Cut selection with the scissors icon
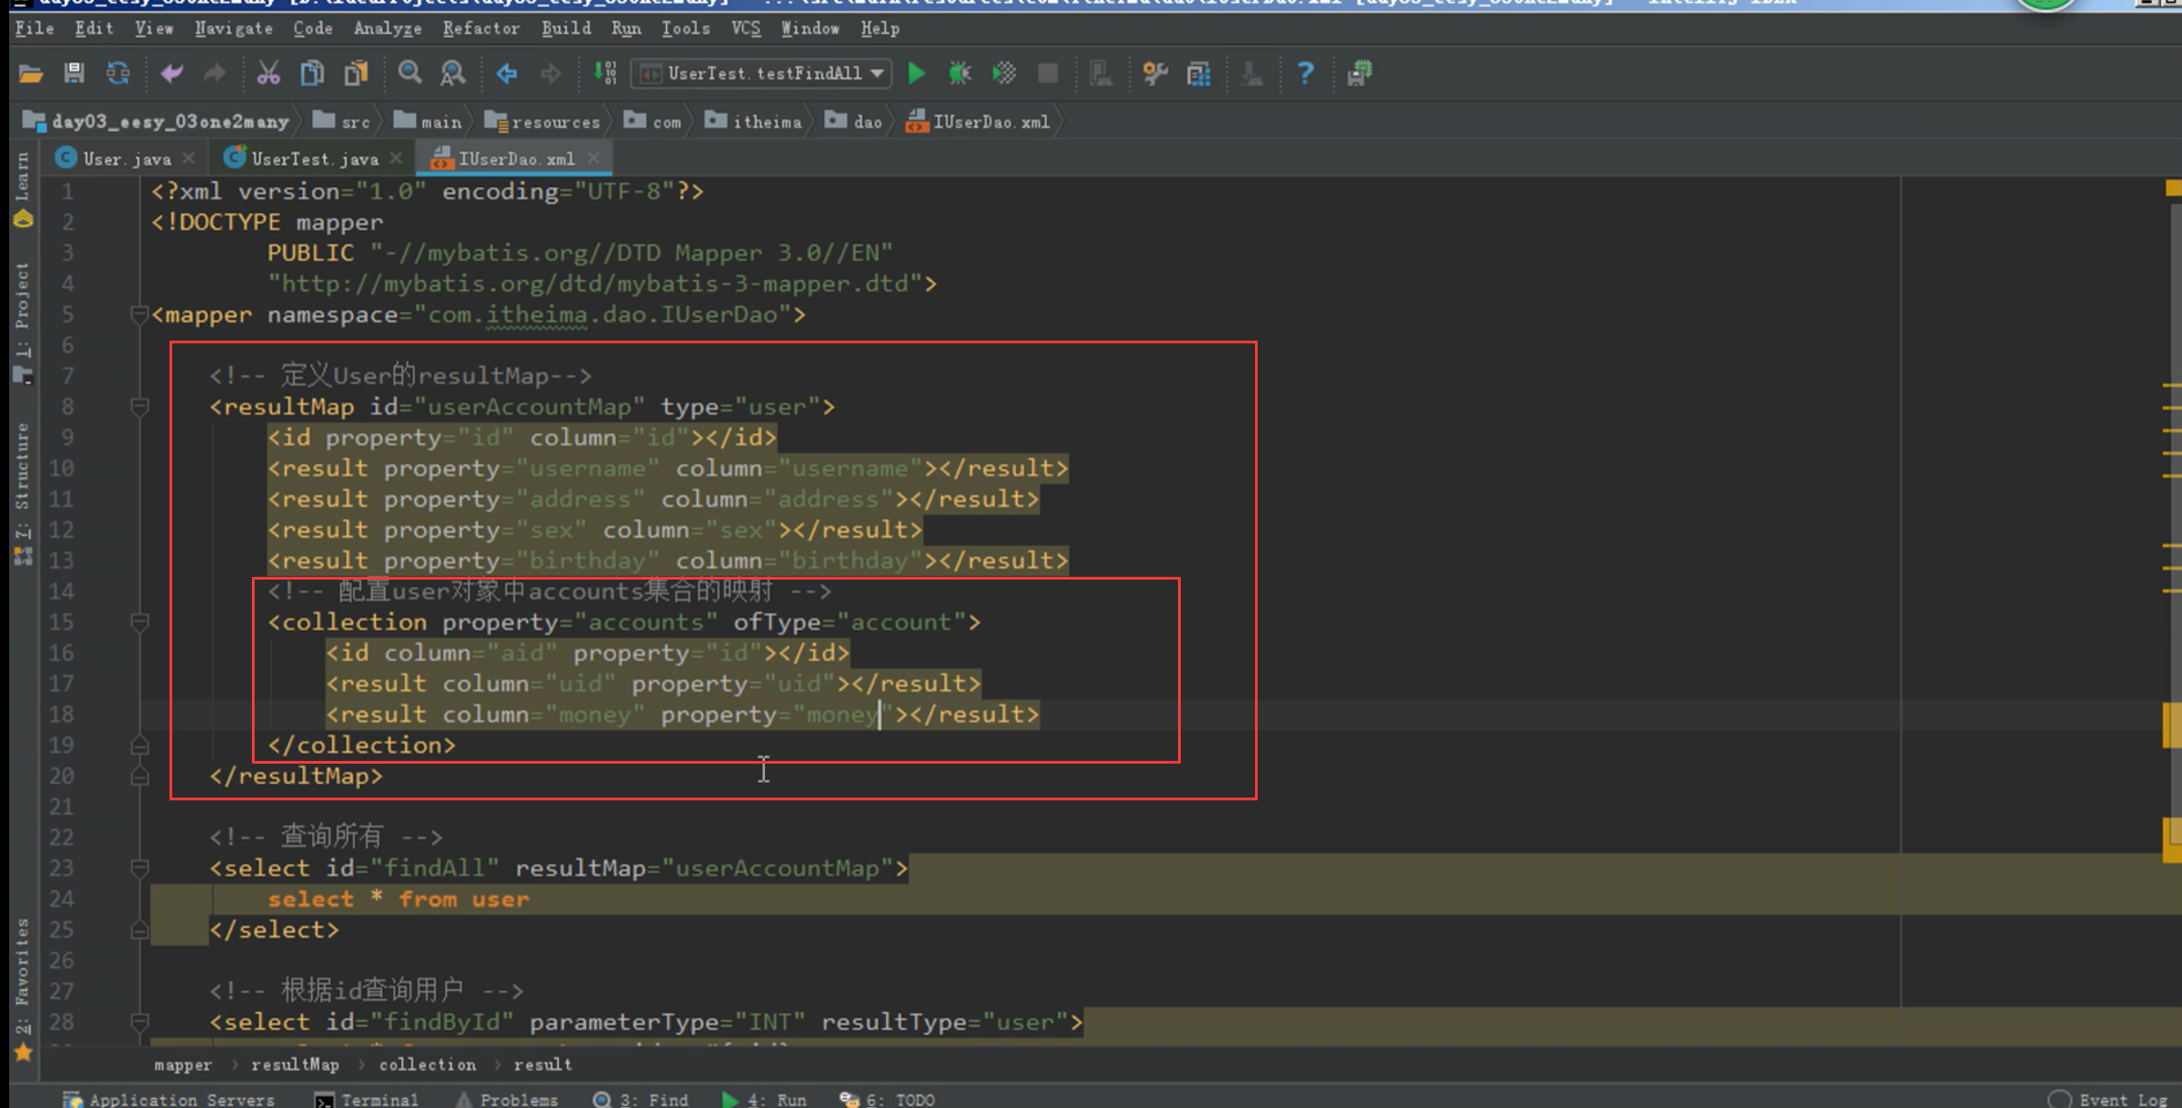The image size is (2182, 1108). click(267, 73)
